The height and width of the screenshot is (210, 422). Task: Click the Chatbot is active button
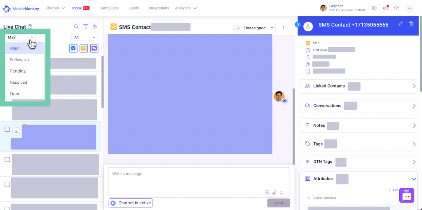tap(131, 203)
